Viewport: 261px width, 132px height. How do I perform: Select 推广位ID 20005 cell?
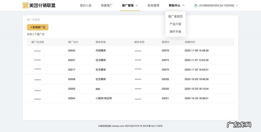click(x=72, y=89)
